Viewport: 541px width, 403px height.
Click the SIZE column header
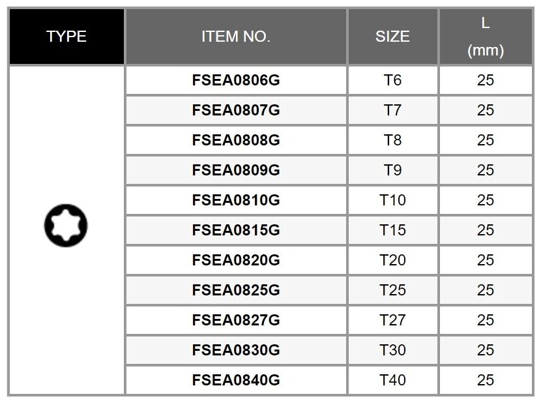[x=392, y=37]
